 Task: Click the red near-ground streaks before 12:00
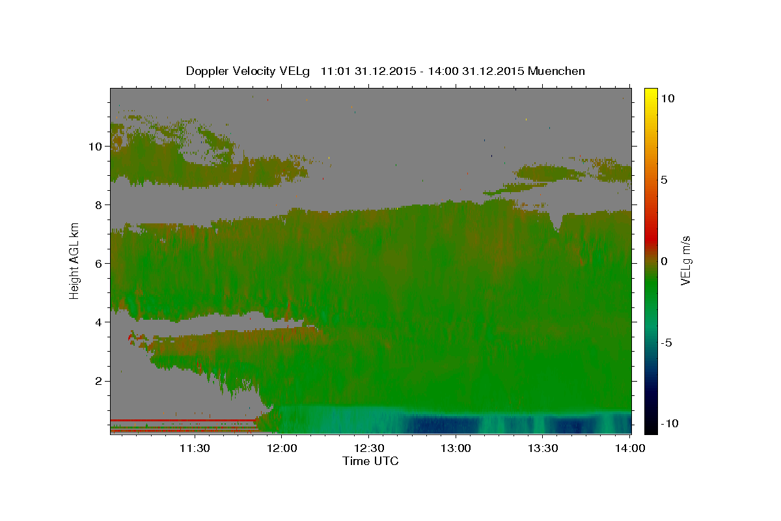pos(184,425)
